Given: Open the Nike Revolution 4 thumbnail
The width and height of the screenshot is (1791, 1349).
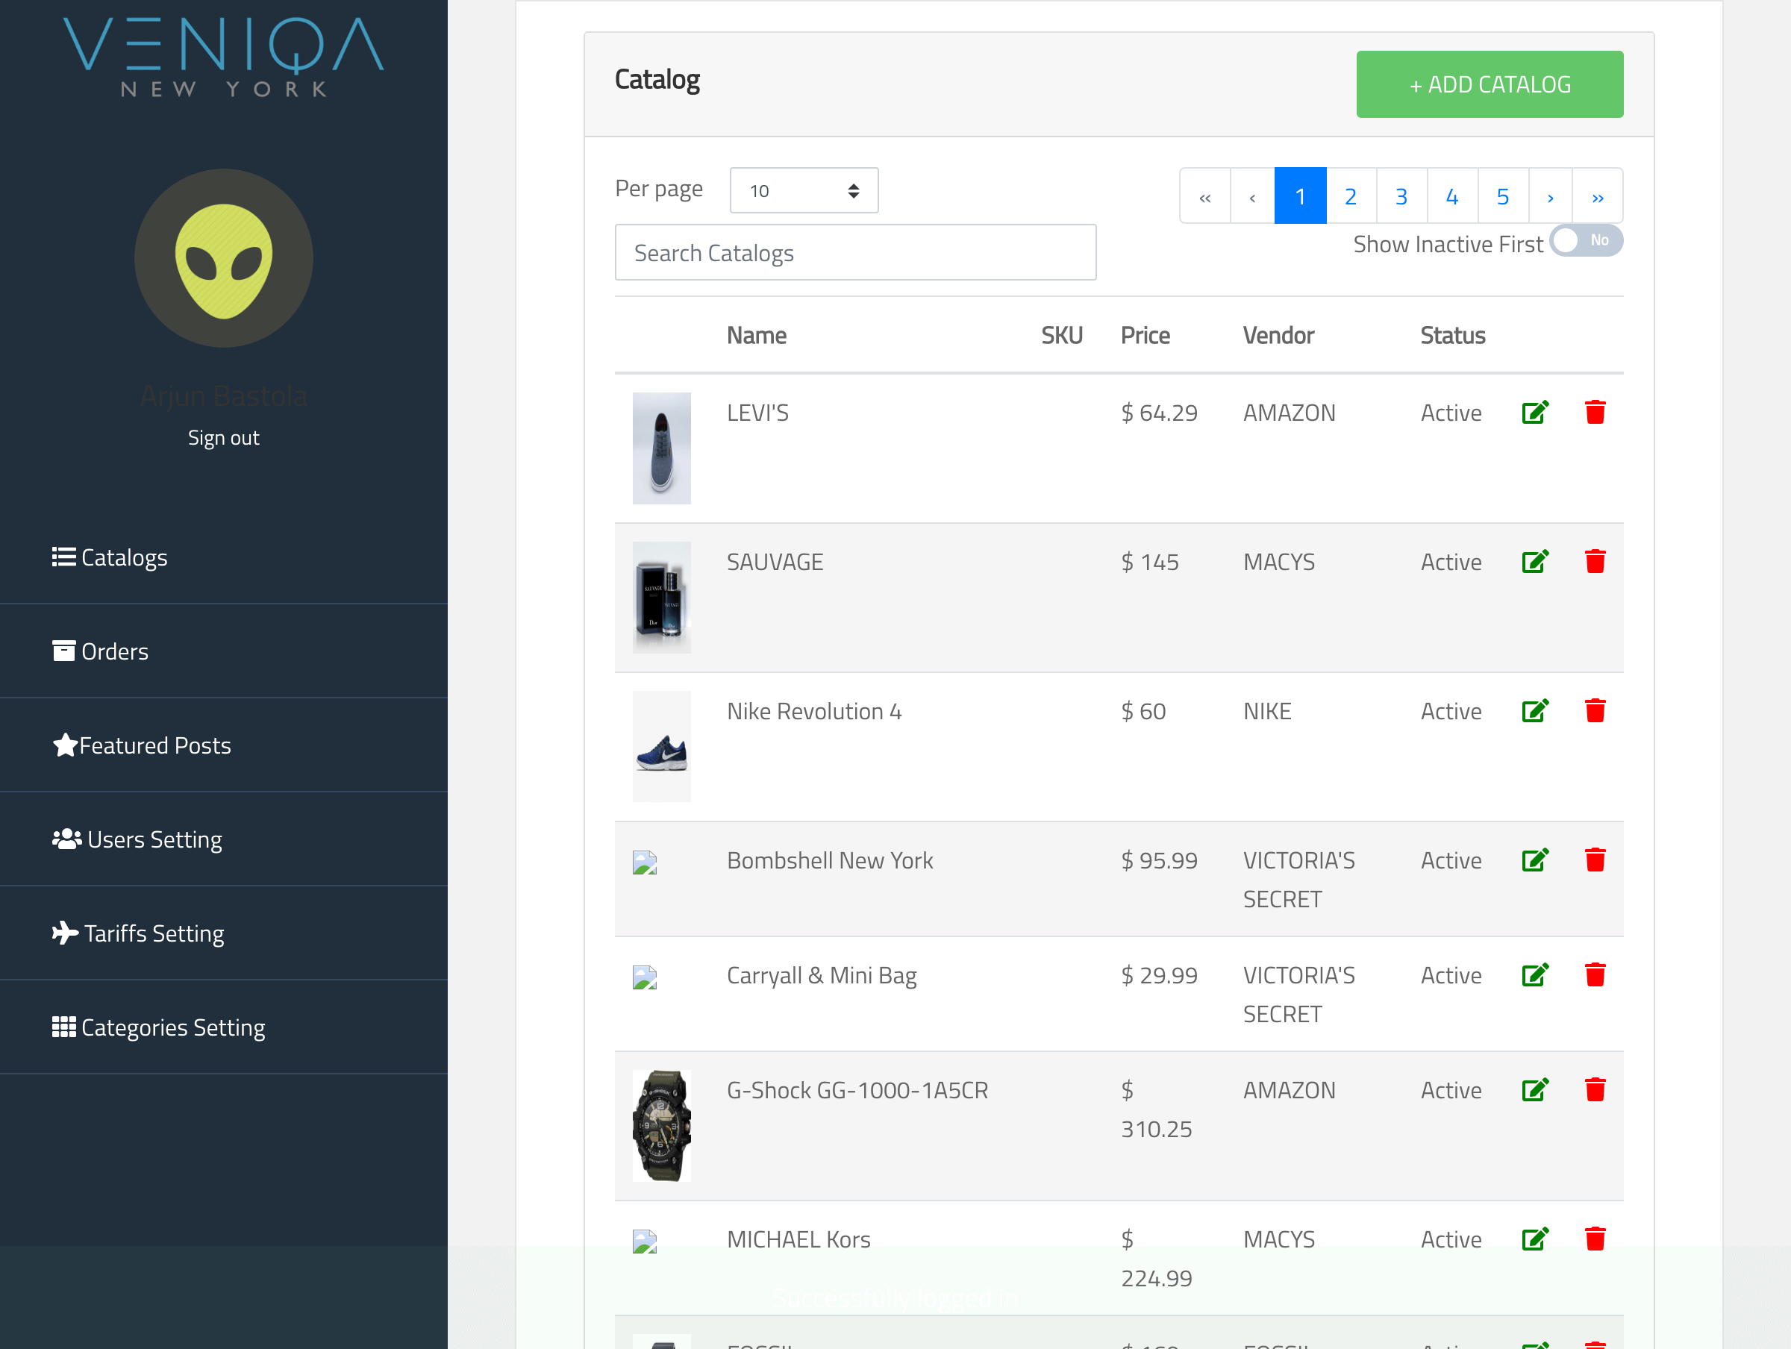Looking at the screenshot, I should [x=661, y=746].
